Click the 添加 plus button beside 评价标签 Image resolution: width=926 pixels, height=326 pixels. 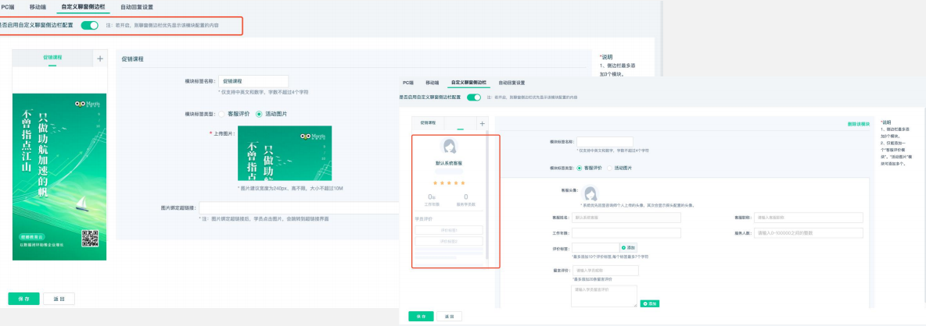coord(629,247)
